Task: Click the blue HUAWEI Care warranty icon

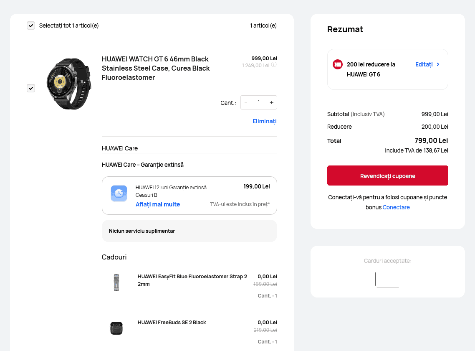Action: tap(119, 193)
